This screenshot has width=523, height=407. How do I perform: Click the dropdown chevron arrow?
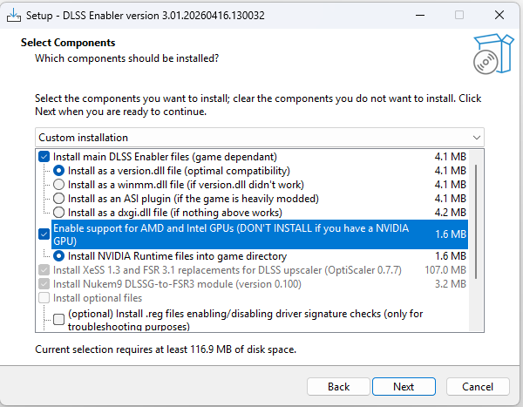475,138
